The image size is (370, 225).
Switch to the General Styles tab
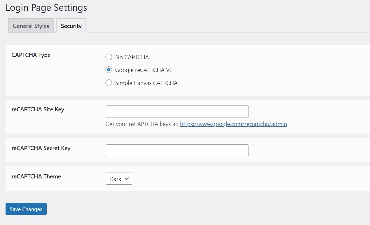tap(30, 26)
